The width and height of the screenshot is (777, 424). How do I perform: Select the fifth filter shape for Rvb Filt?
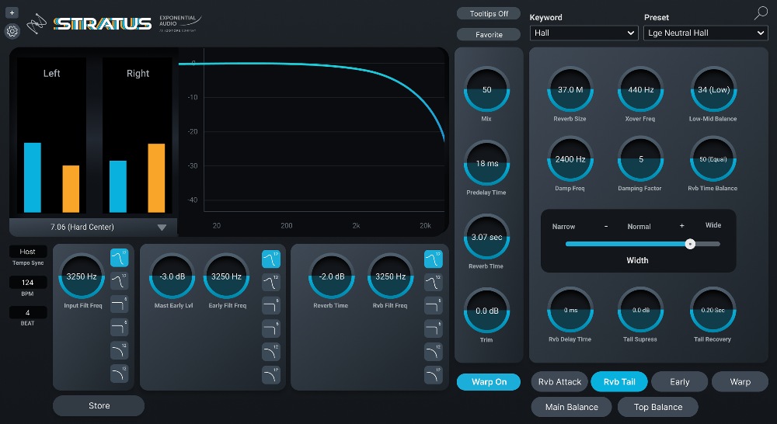[433, 351]
